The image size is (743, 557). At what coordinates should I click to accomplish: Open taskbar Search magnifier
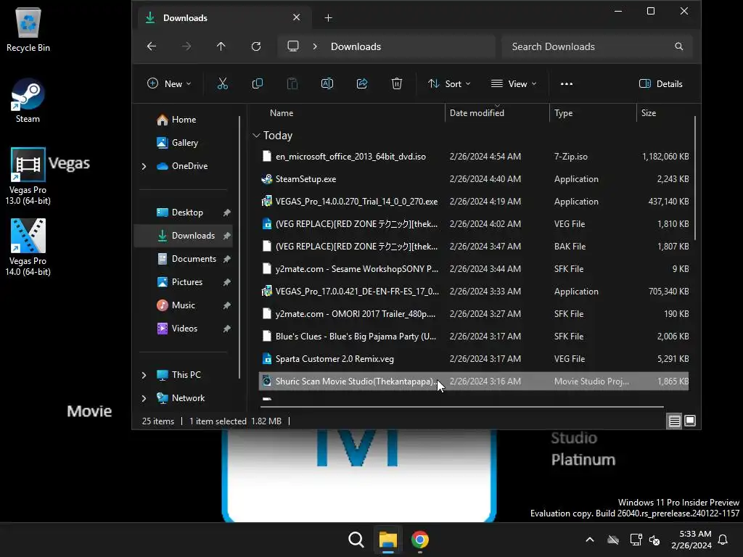pos(356,540)
